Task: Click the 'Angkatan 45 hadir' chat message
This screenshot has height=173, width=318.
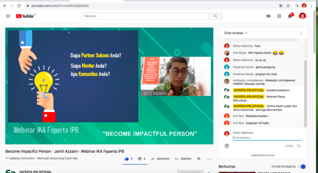Action: (258, 123)
